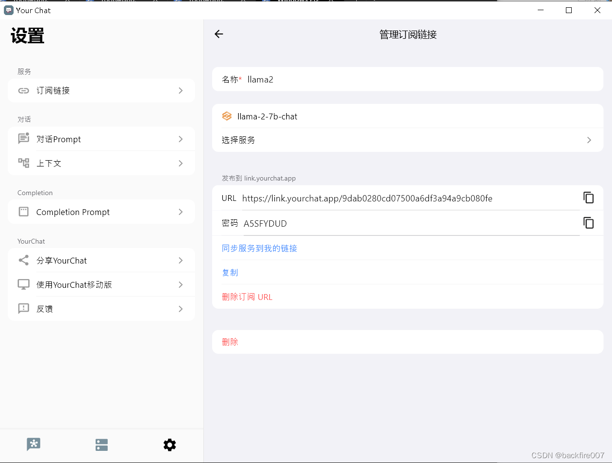Image resolution: width=612 pixels, height=463 pixels.
Task: Click the 设置 heading
Action: click(x=28, y=36)
